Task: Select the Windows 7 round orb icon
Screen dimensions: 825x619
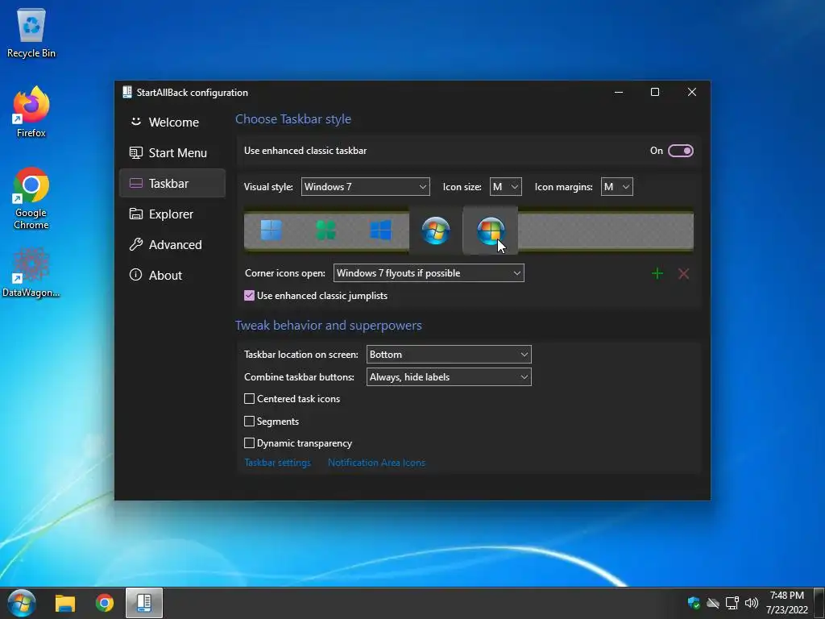Action: point(436,231)
